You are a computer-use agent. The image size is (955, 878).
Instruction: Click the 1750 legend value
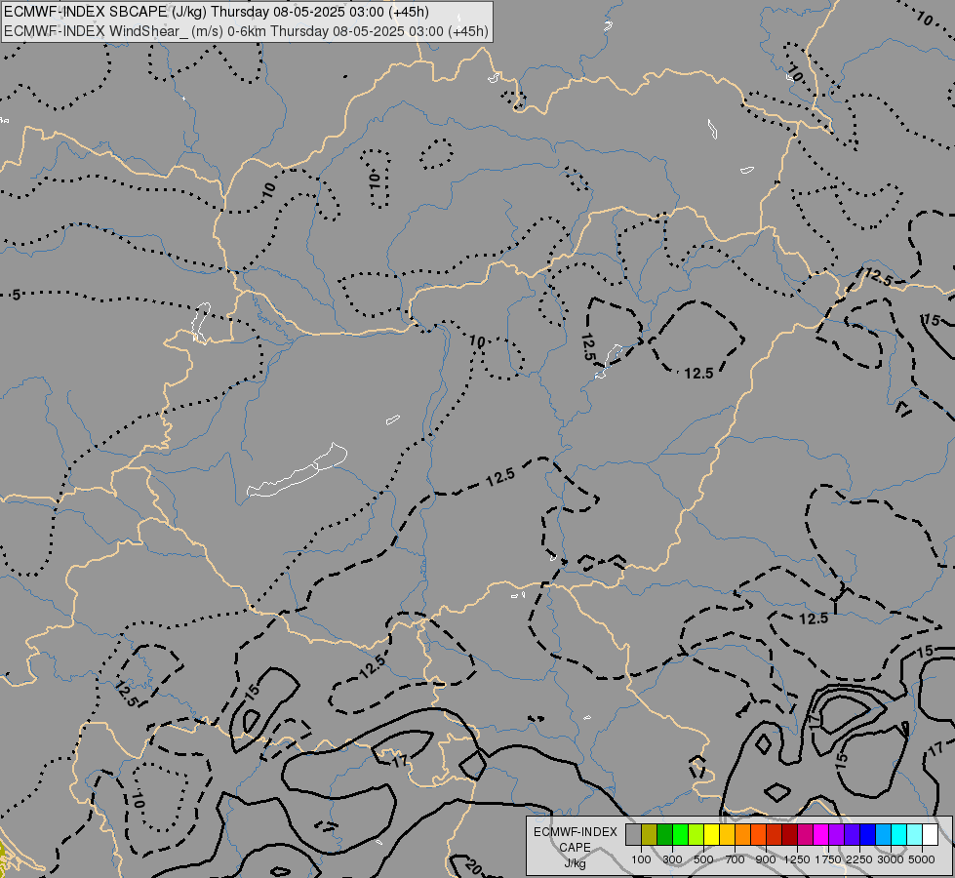[828, 859]
